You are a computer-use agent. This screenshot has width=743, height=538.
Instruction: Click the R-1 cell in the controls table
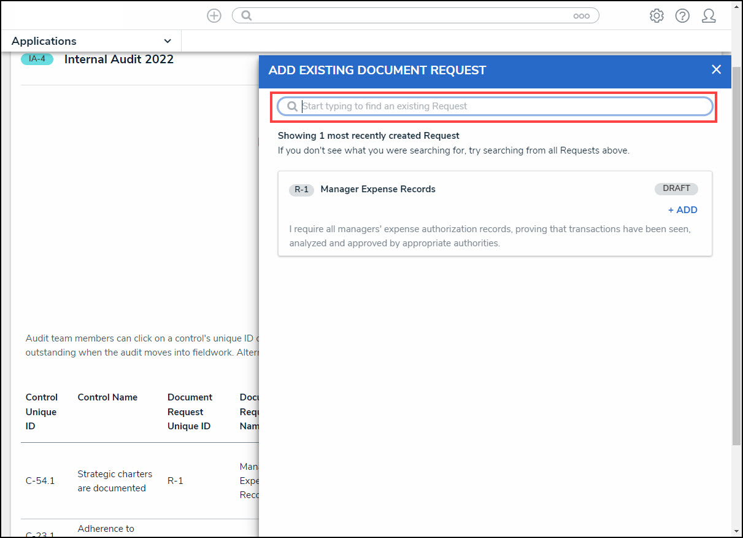(175, 481)
